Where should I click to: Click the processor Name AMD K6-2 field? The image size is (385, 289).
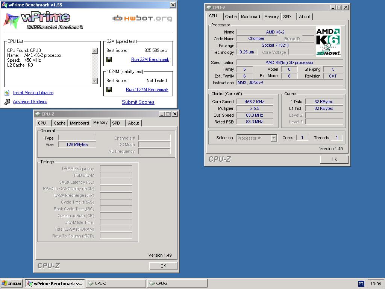point(275,32)
